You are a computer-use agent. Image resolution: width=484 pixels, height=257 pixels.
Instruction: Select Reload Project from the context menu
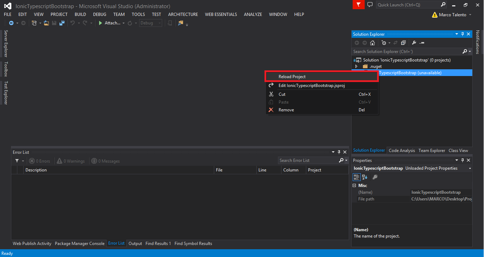point(322,77)
